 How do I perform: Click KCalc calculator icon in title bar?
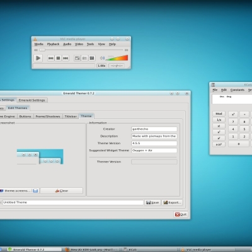[213, 84]
